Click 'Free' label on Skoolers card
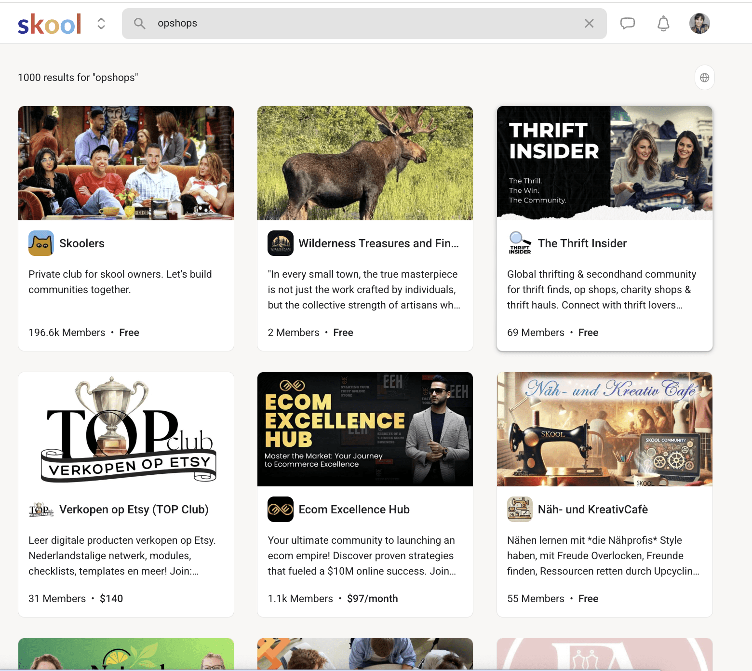The height and width of the screenshot is (671, 752). (x=129, y=333)
